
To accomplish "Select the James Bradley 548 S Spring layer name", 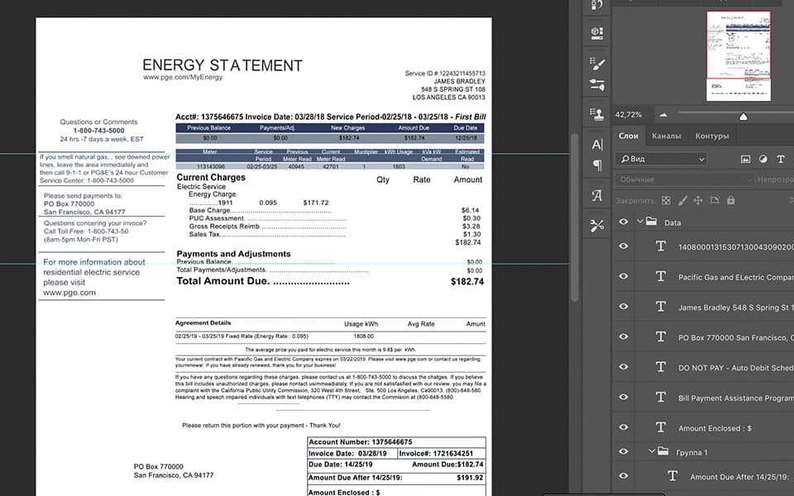I will [x=736, y=308].
